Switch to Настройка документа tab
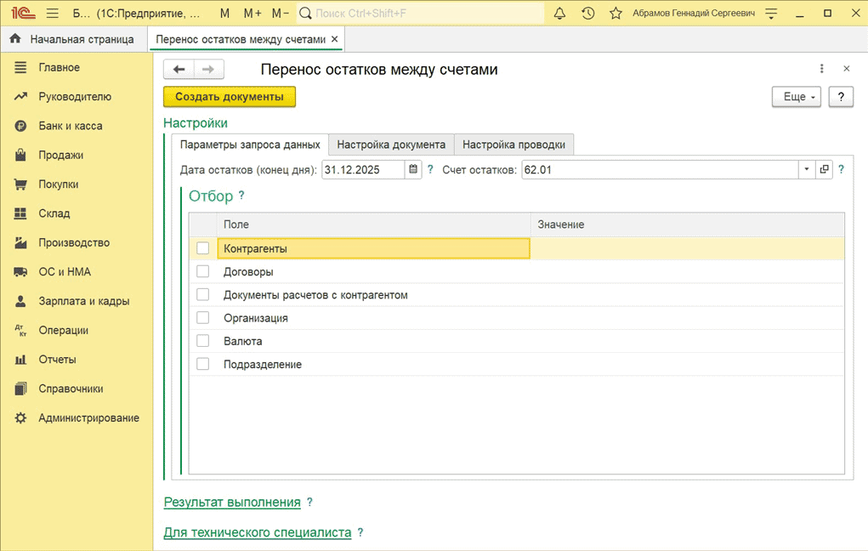The width and height of the screenshot is (868, 551). click(391, 145)
